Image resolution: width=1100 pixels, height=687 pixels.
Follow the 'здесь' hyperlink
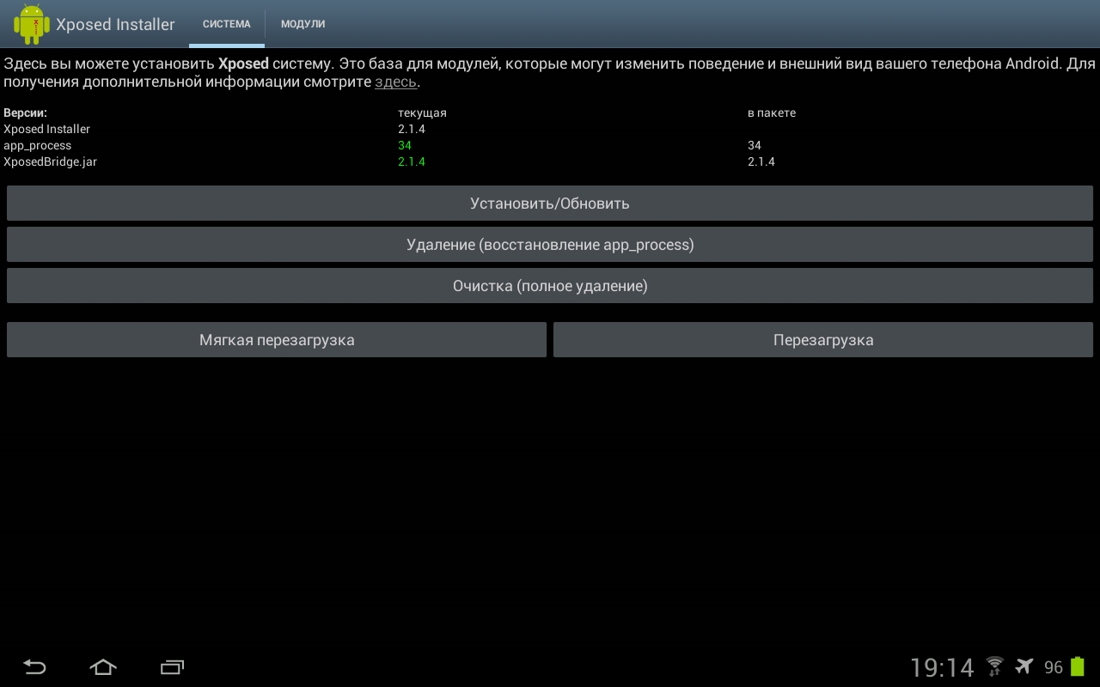coord(395,82)
